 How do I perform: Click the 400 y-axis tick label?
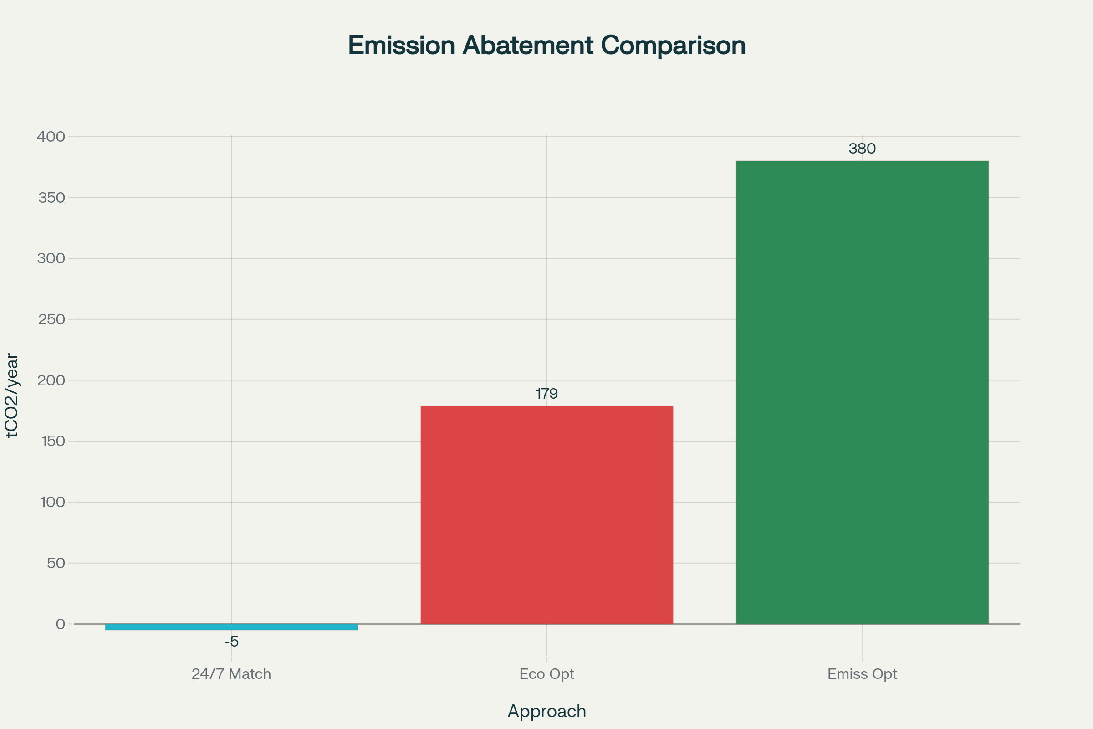coord(51,137)
